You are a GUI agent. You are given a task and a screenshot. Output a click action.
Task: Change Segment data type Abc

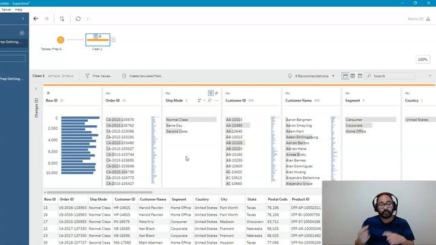(x=347, y=93)
